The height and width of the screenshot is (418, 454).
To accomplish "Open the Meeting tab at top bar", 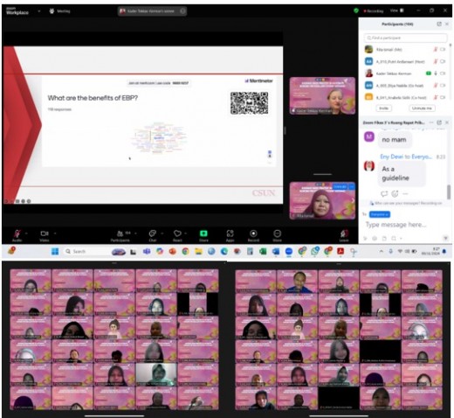I will (x=60, y=11).
